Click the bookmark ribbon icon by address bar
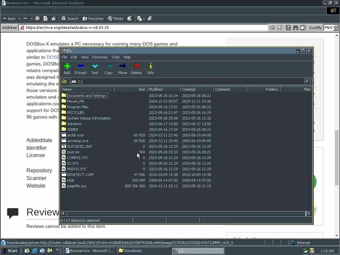The image size is (340, 255). [x=280, y=28]
